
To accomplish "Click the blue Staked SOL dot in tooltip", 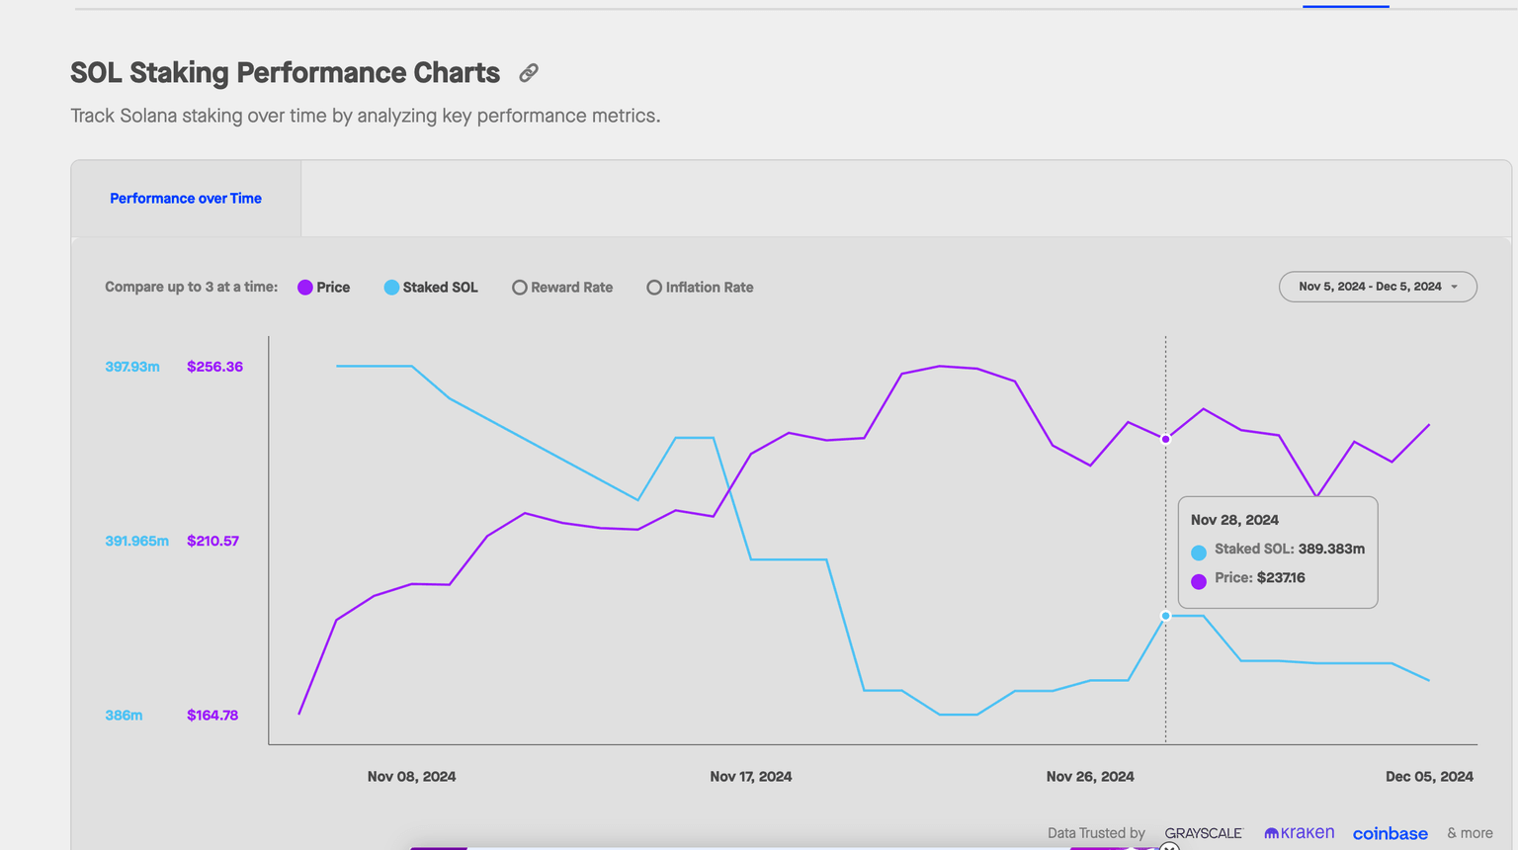I will 1198,552.
